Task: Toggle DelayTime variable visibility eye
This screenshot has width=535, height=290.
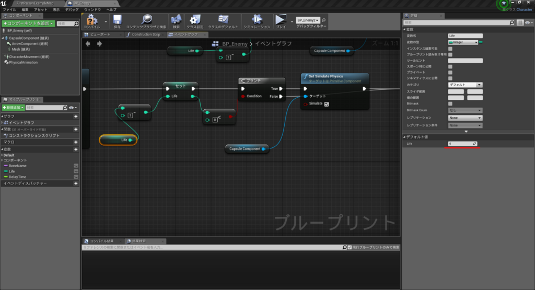Action: 76,177
